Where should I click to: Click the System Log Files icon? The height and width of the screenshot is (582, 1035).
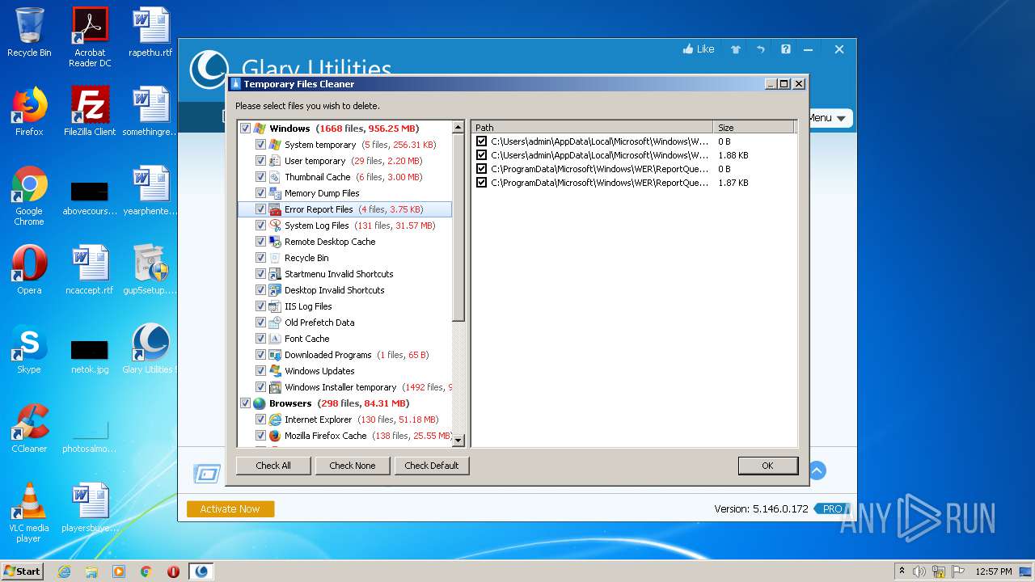(275, 226)
